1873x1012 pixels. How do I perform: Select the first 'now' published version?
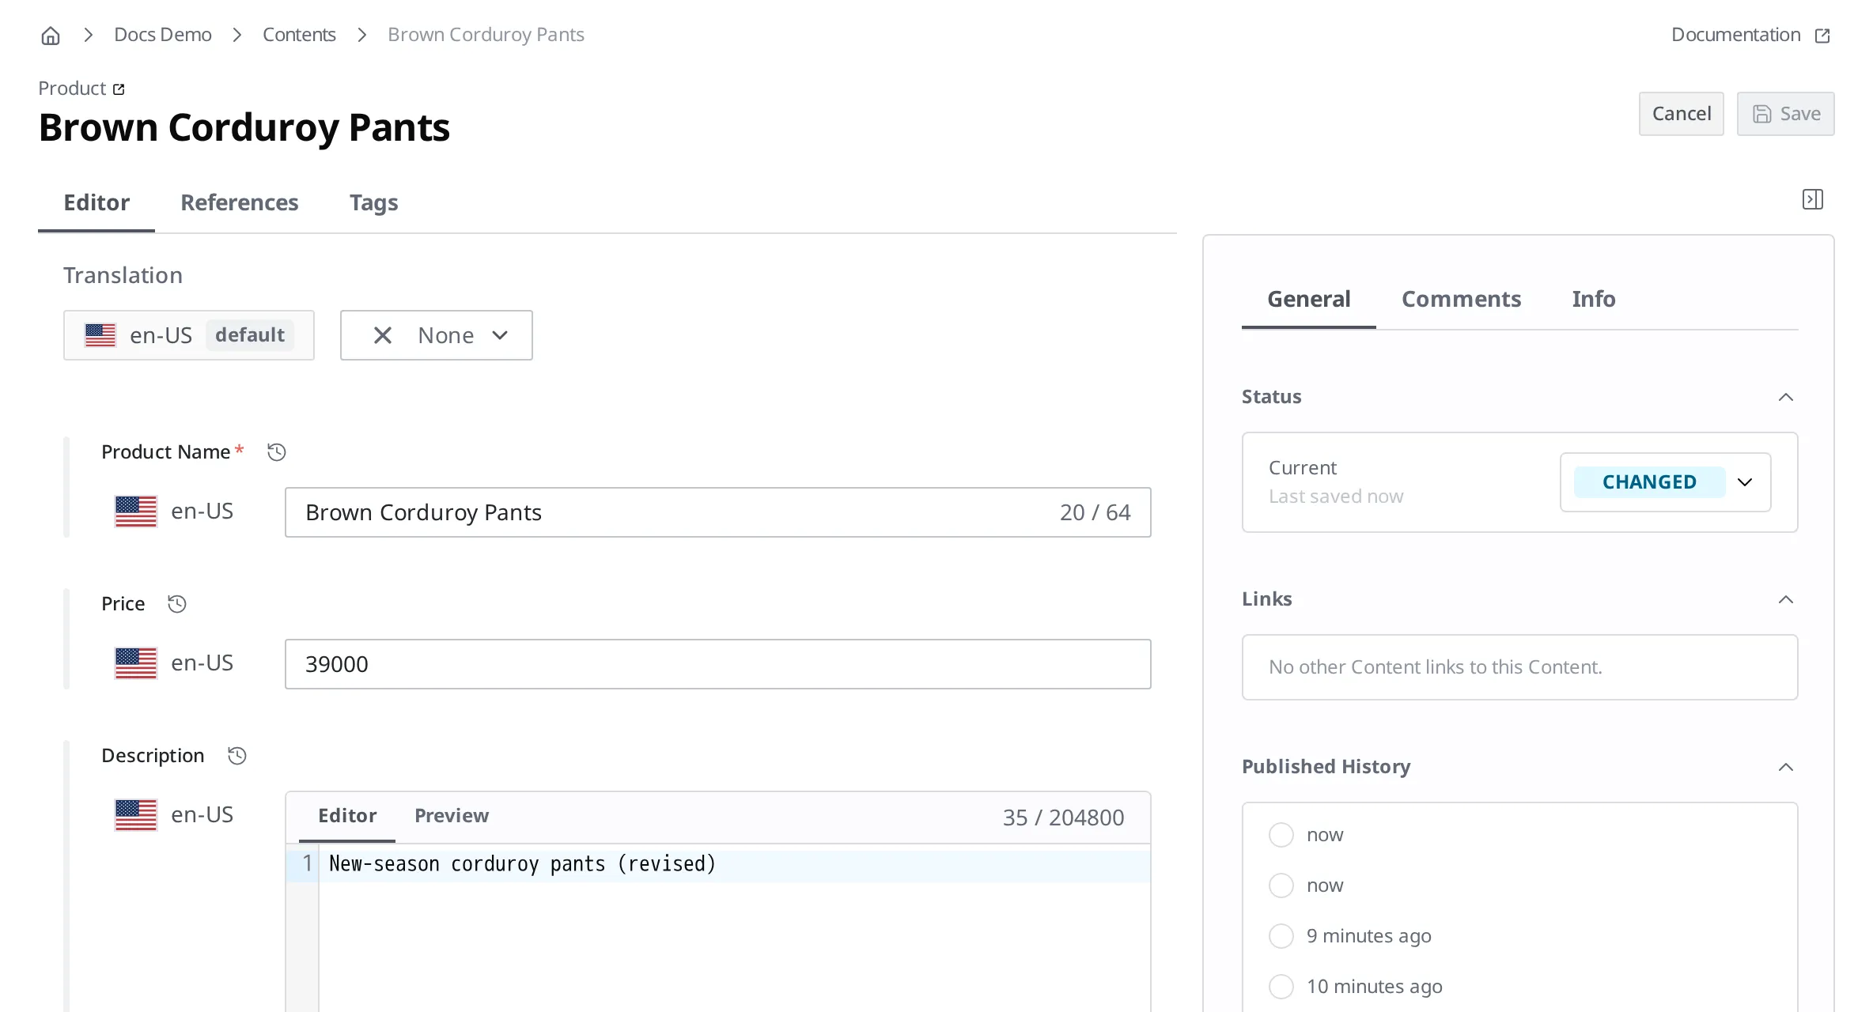tap(1281, 835)
